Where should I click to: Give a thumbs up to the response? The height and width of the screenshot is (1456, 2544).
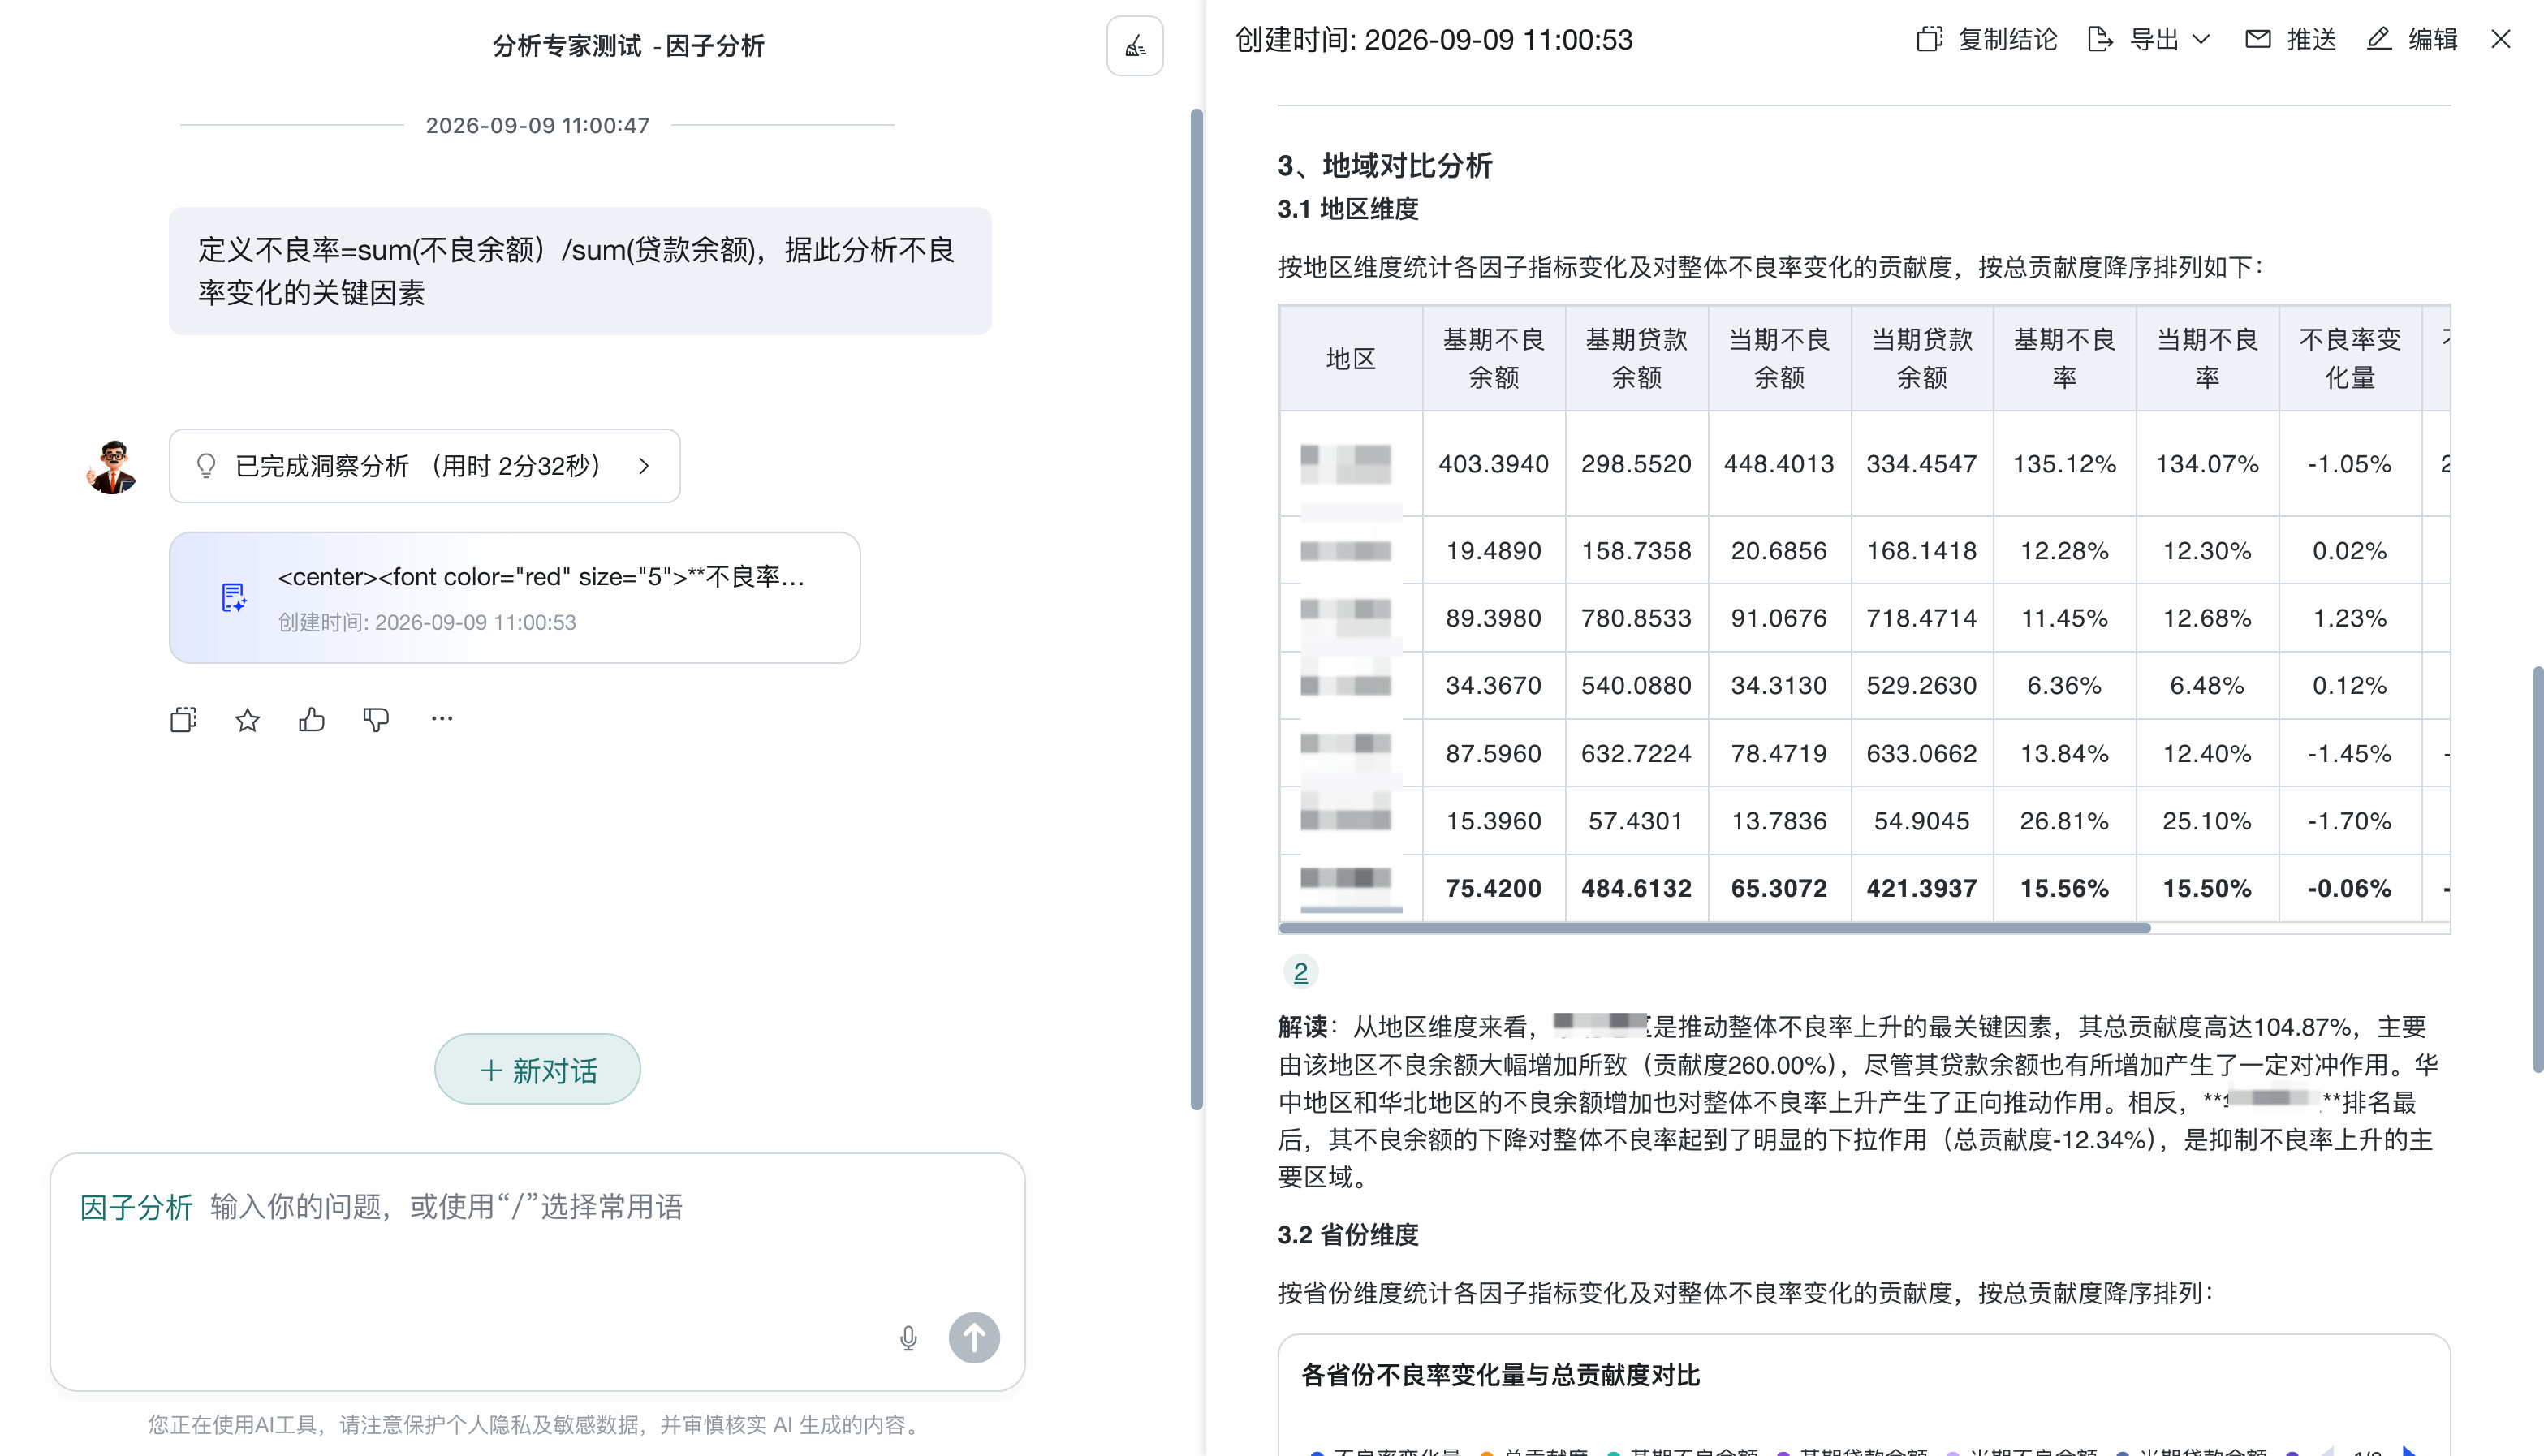point(311,719)
